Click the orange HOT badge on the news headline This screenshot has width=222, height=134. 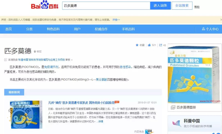(x=117, y=102)
